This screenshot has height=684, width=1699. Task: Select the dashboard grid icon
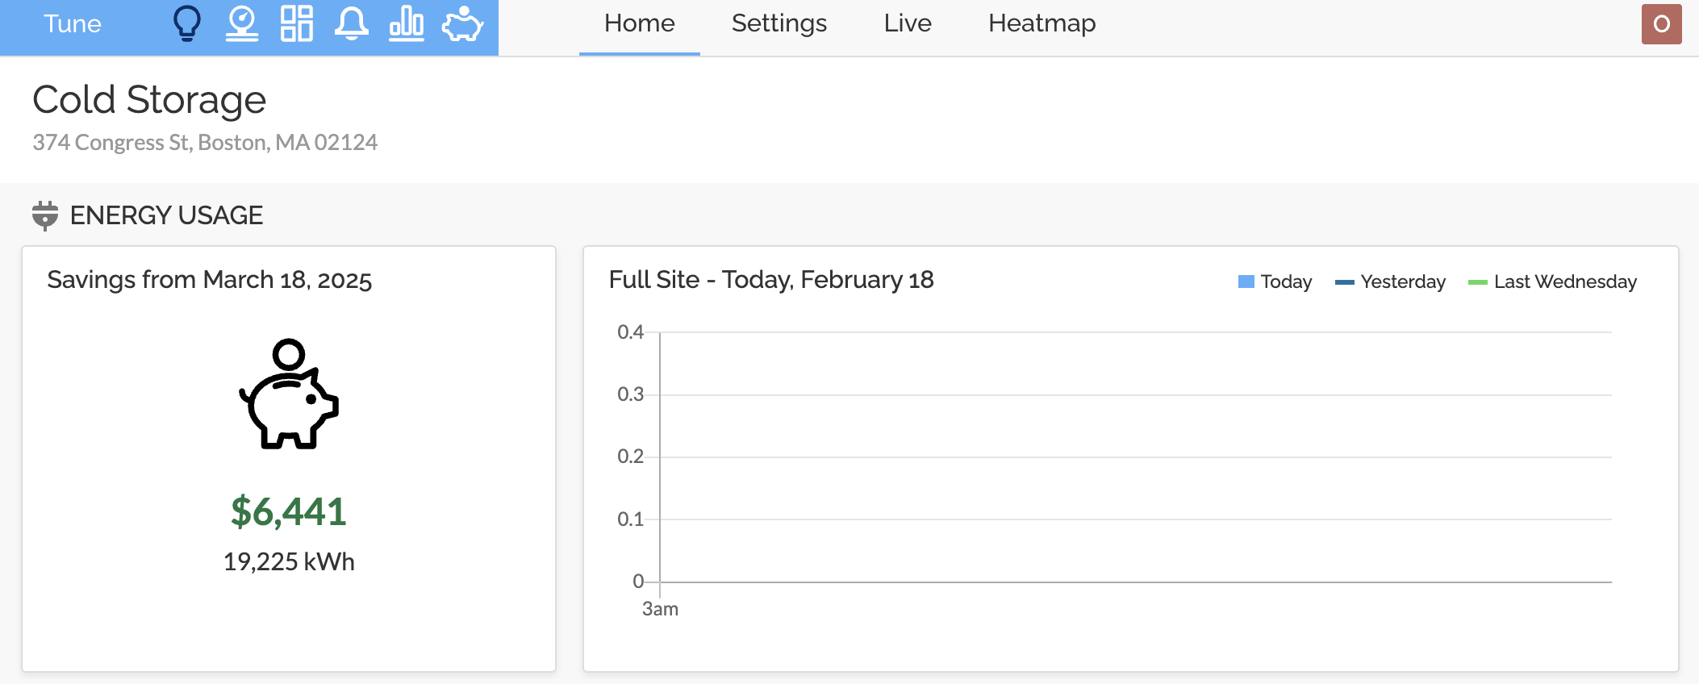pos(296,23)
